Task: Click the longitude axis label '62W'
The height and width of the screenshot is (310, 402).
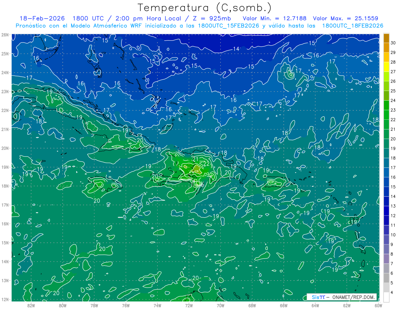Action: pyautogui.click(x=347, y=305)
